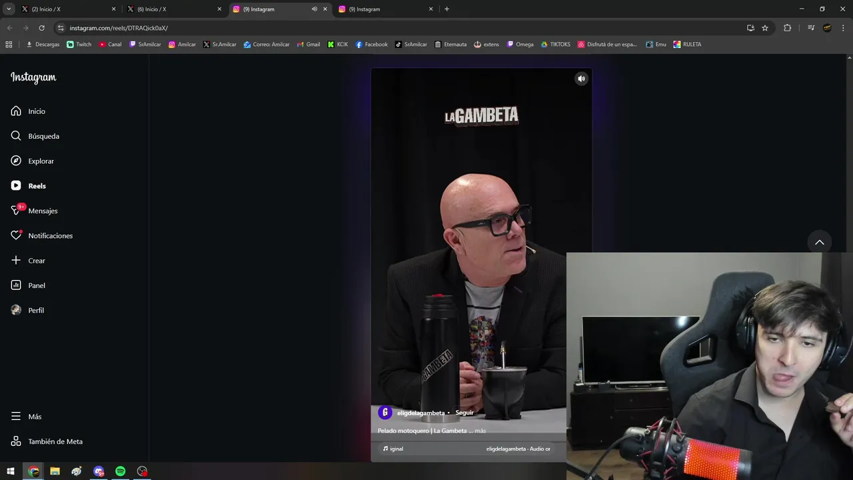Screen dimensions: 853x480
Task: Open the Sr.Amilcar X bookmark
Action: point(220,45)
